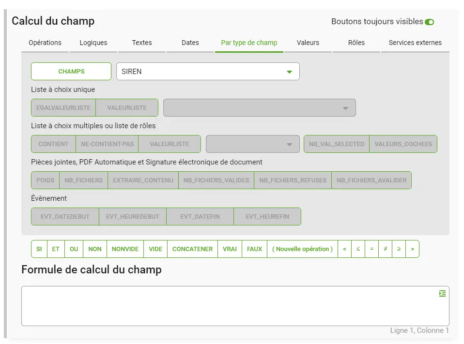Click the indent format icon in formula box

(442, 293)
